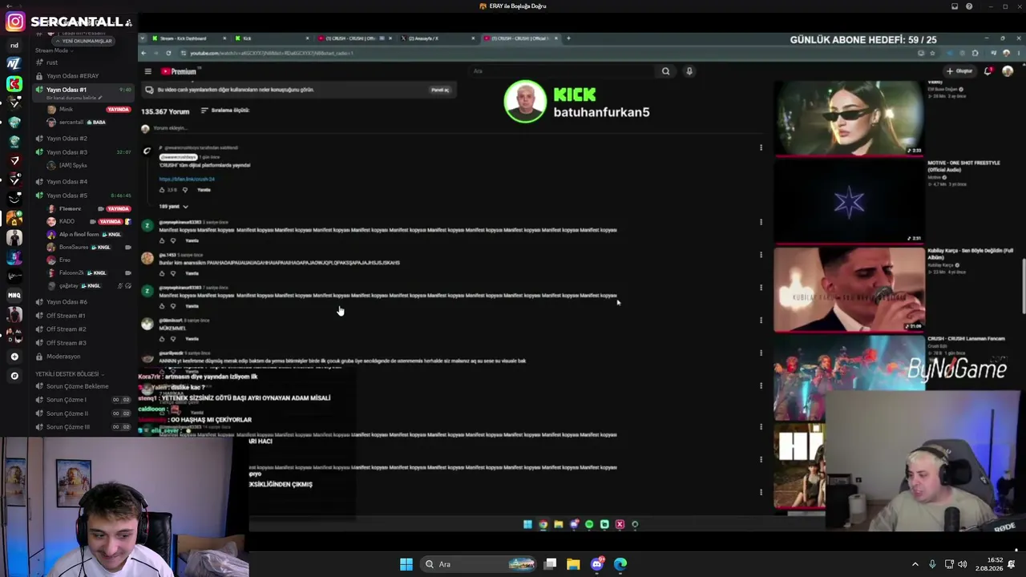Click the YouTube Ara search box
1026x577 pixels.
click(561, 71)
